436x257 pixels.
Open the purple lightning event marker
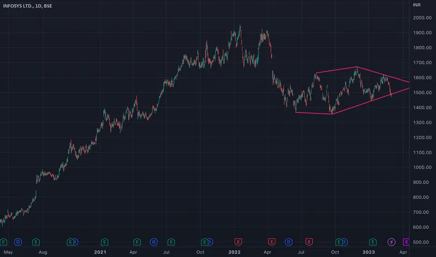coord(392,242)
